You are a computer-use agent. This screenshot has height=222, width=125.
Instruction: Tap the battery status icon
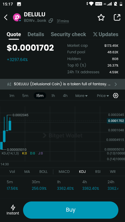click(121, 4)
